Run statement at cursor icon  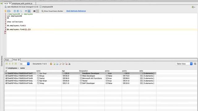point(18,11)
